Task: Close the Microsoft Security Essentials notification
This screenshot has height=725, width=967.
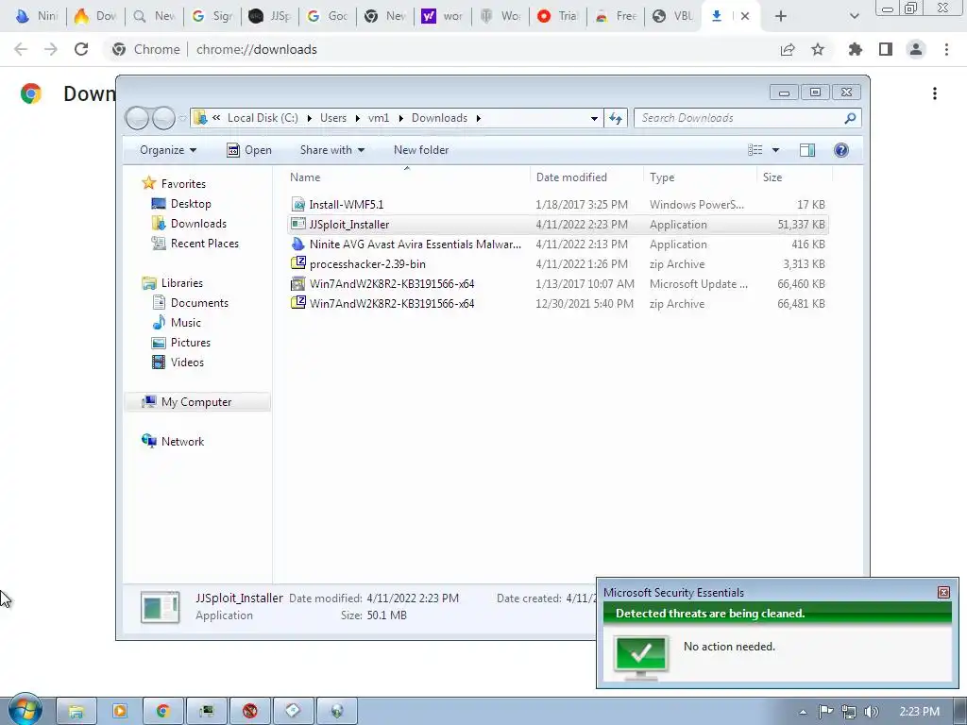Action: (943, 593)
